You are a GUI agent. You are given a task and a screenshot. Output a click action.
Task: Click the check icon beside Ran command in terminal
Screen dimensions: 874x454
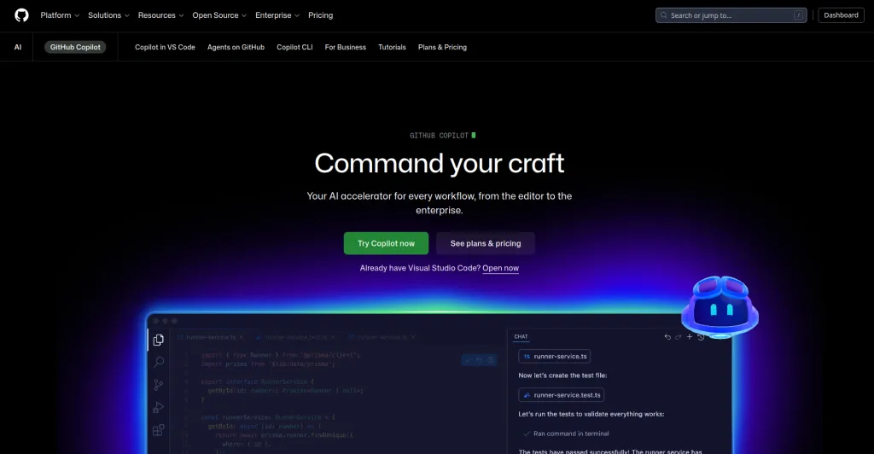pyautogui.click(x=526, y=434)
